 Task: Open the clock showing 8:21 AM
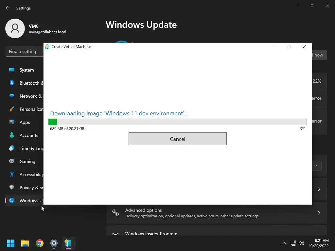click(319, 243)
